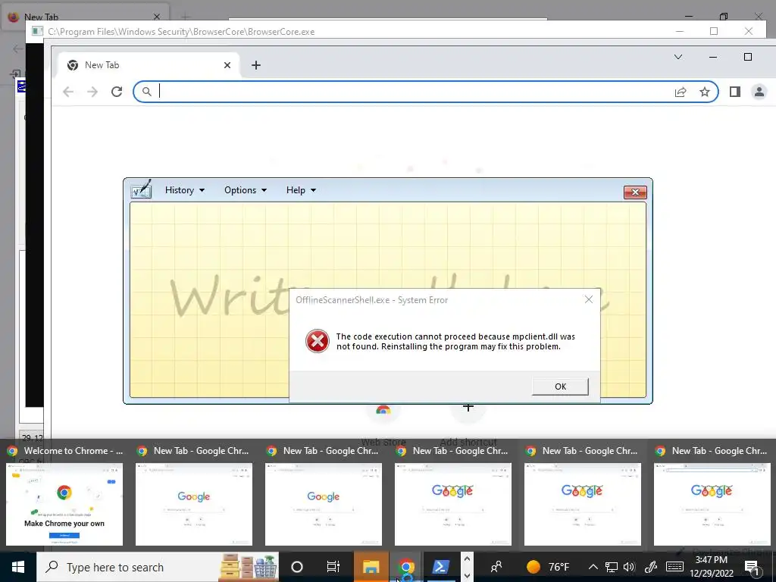The height and width of the screenshot is (582, 776).
Task: Open Cortana circle on taskbar
Action: [297, 567]
